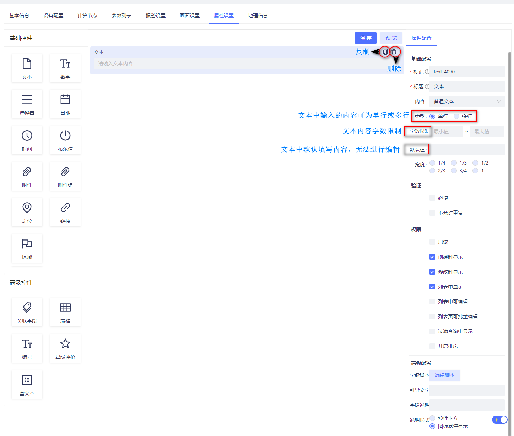Select the 定位 (location) control
Screen dimensions: 514x436
(27, 212)
